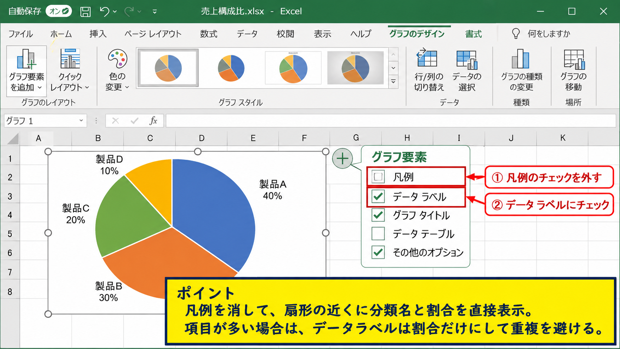The image size is (620, 349).
Task: Switch to the 書式 (Format) tab
Action: 474,34
